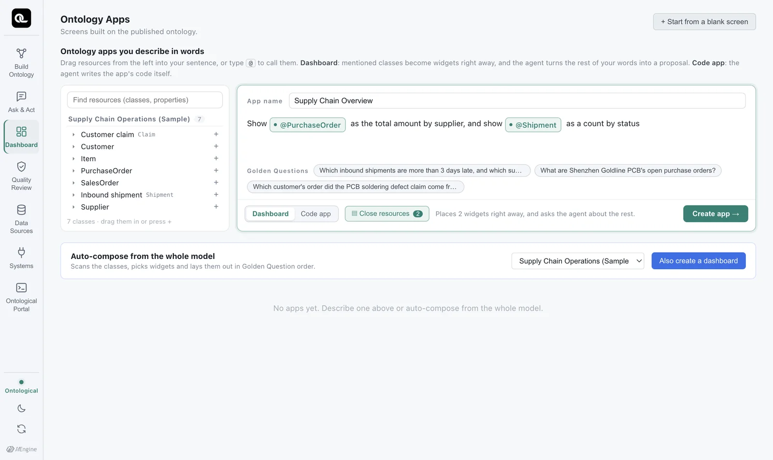Click Ontological status indicator
This screenshot has height=460, width=773.
tap(21, 387)
